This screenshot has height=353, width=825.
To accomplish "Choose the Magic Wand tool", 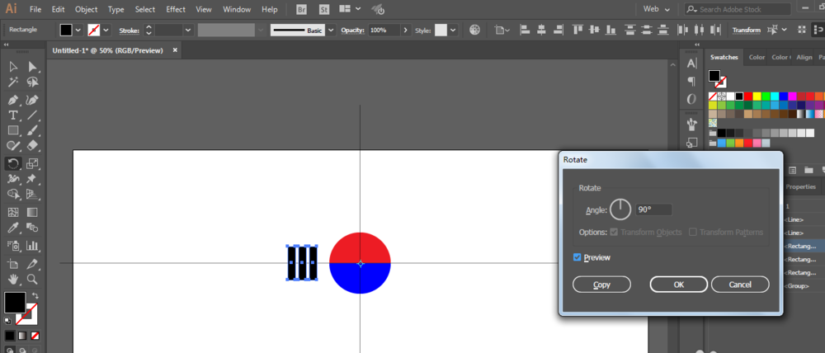I will tap(13, 82).
